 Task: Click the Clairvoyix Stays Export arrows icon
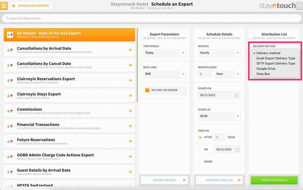point(10,96)
